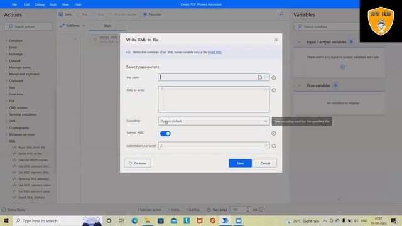
Task: Open the Windows Start menu
Action: pyautogui.click(x=6, y=220)
